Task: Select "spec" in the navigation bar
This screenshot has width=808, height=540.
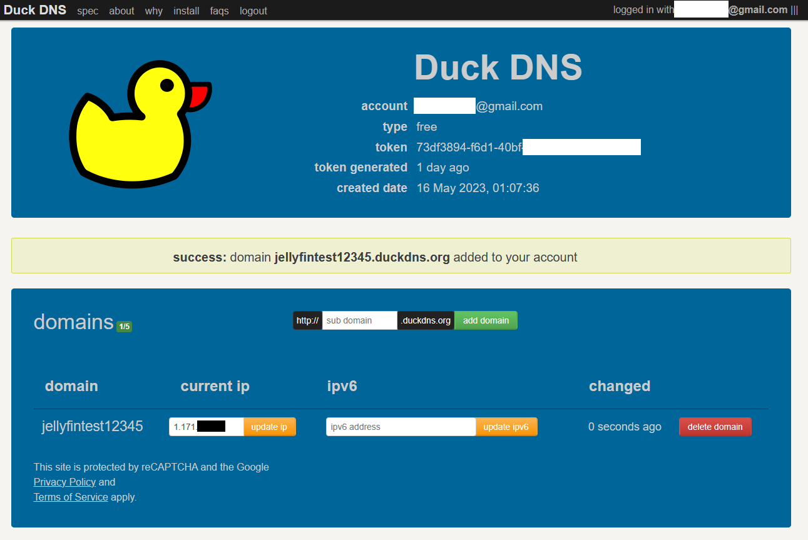Action: click(87, 11)
